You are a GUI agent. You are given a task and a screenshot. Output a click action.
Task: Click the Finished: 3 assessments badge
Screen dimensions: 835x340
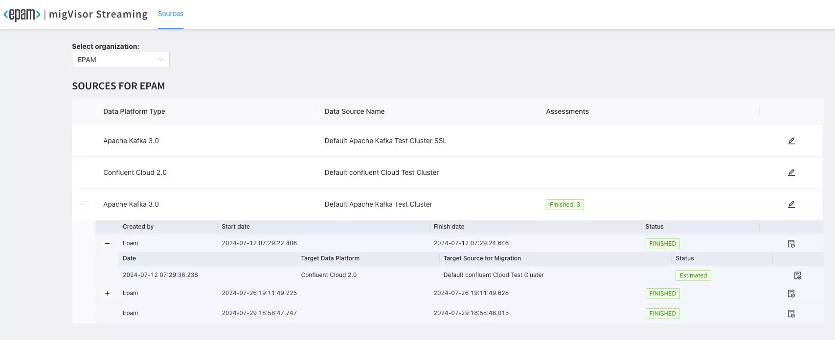coord(565,205)
